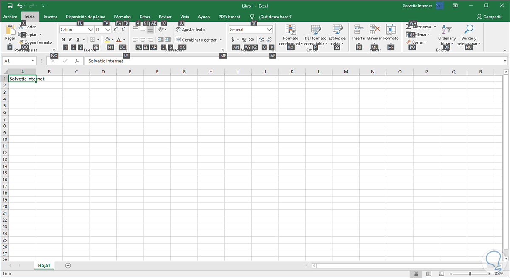This screenshot has width=510, height=278.
Task: Select cell A1 with Solvetic Internet
Action: pyautogui.click(x=23, y=79)
